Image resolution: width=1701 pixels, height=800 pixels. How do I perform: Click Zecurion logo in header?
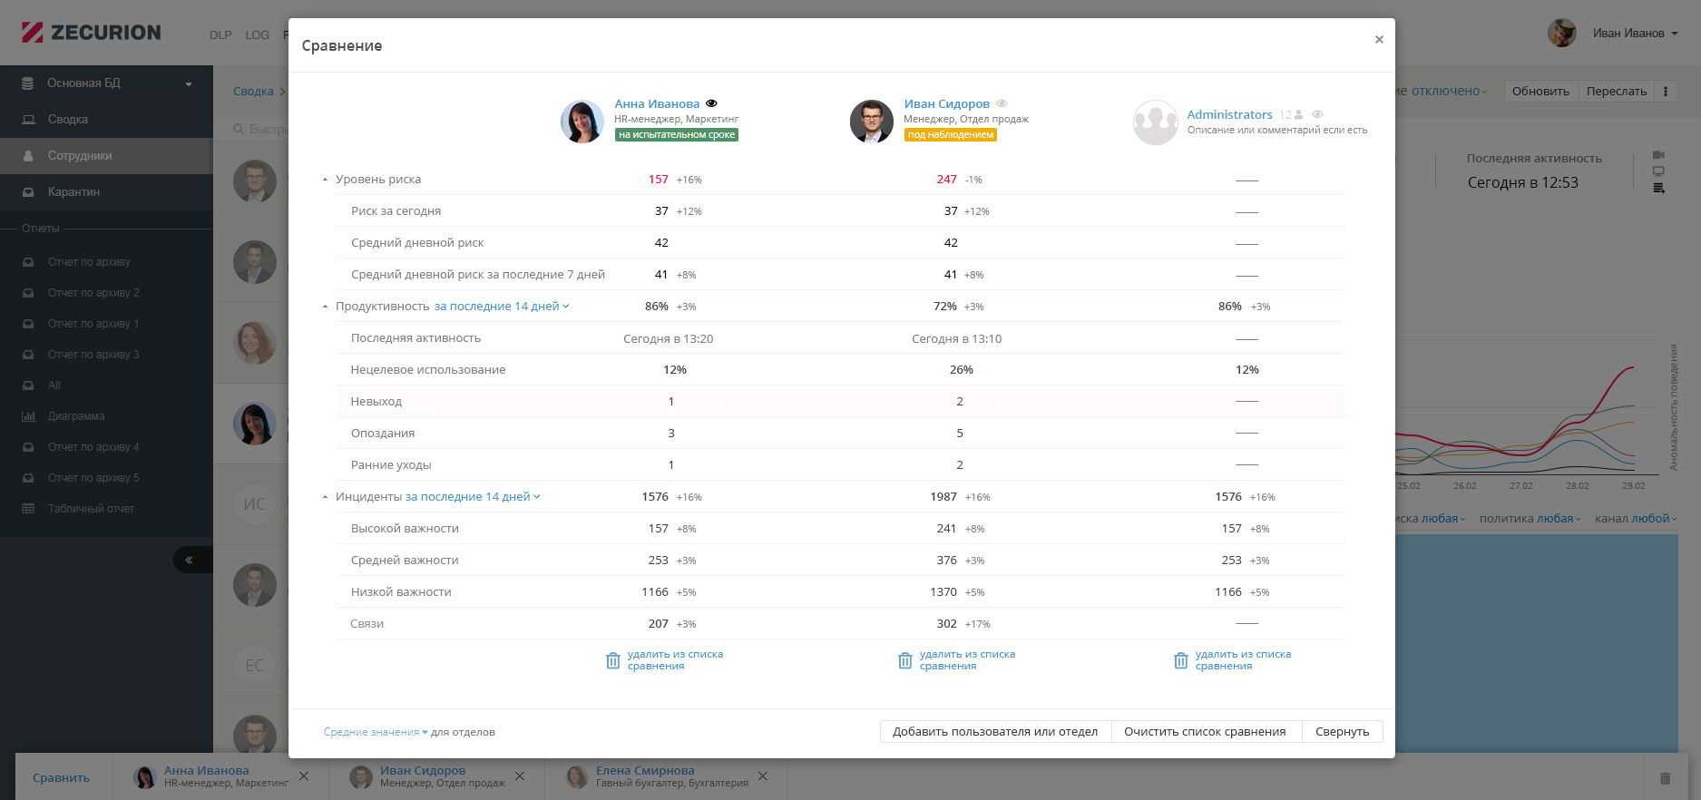click(91, 33)
